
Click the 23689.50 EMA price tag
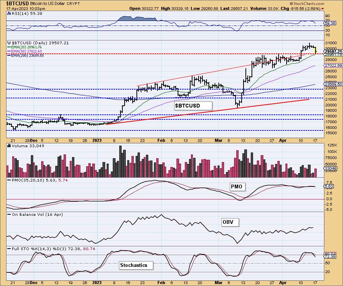333,84
